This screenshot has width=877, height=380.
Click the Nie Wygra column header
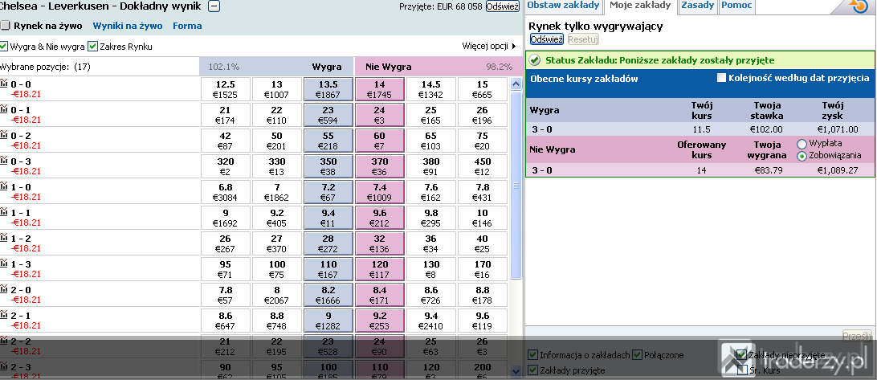click(x=388, y=67)
